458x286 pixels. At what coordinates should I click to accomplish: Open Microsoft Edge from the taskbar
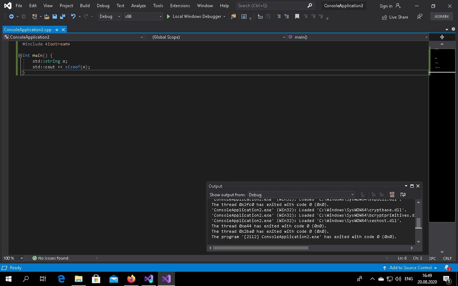click(61, 279)
